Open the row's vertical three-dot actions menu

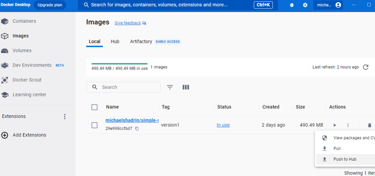(348, 125)
